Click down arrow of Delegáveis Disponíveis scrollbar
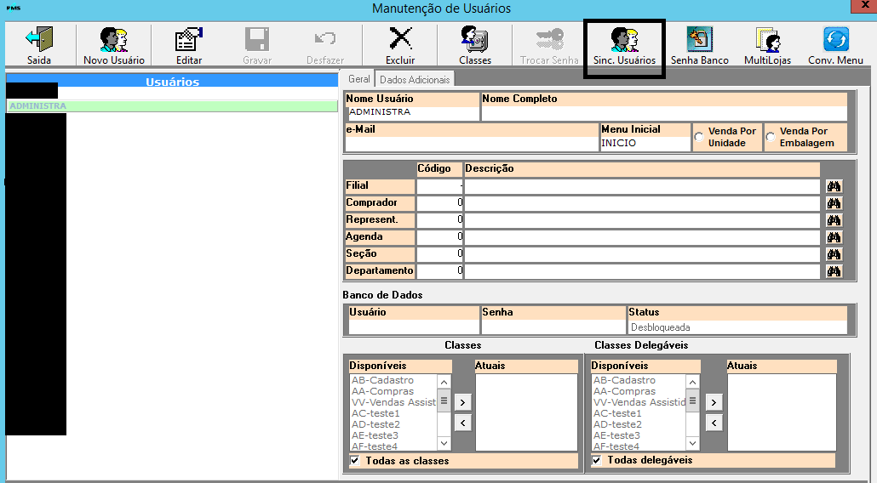877x483 pixels. pyautogui.click(x=692, y=443)
